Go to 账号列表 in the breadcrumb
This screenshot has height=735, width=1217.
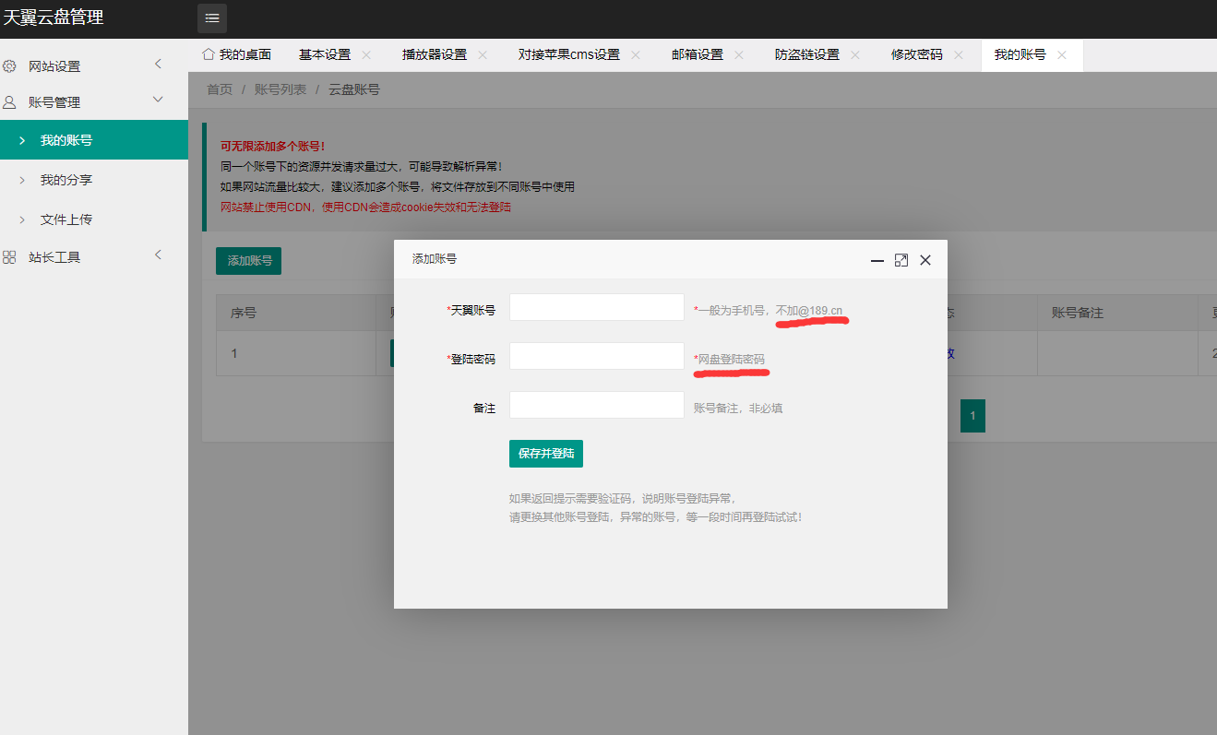tap(280, 89)
